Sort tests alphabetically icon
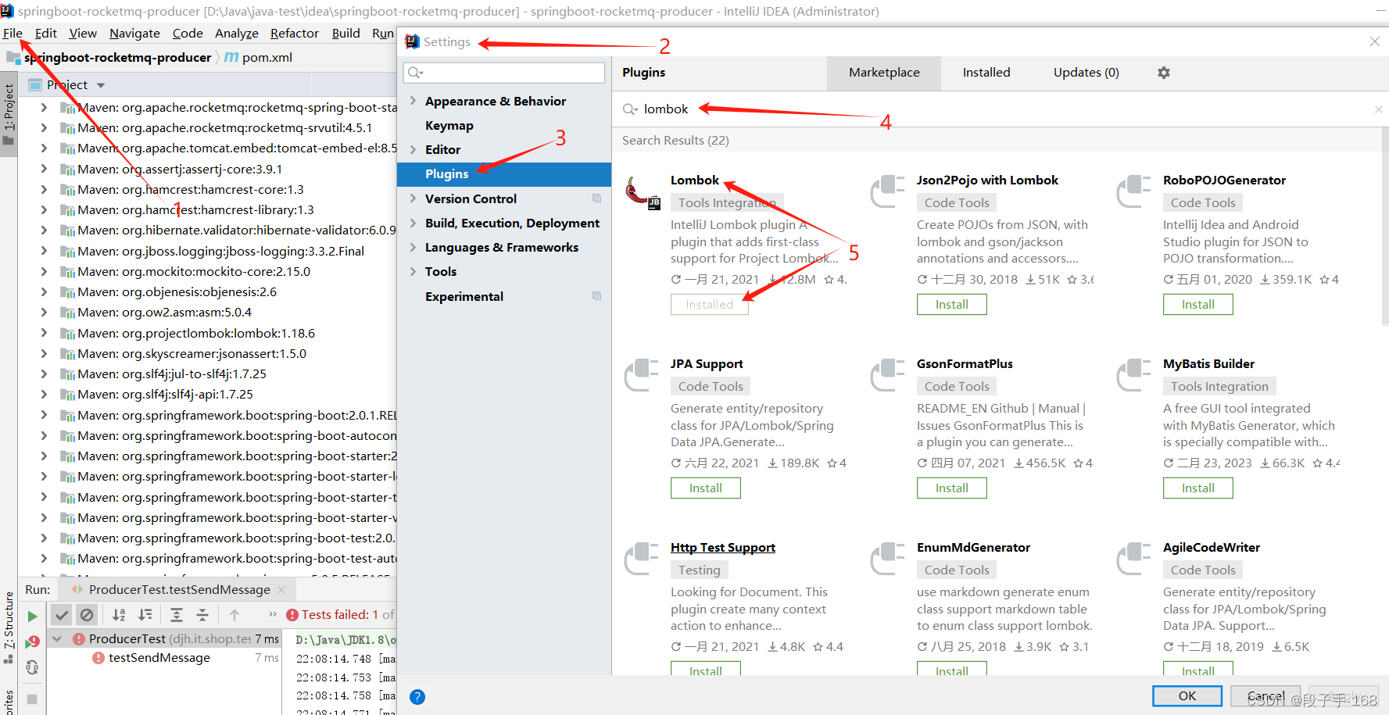Screen dimensions: 1389x715 click(119, 615)
